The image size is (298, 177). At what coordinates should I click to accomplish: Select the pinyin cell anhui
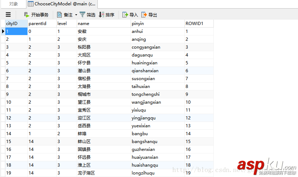[158, 31]
